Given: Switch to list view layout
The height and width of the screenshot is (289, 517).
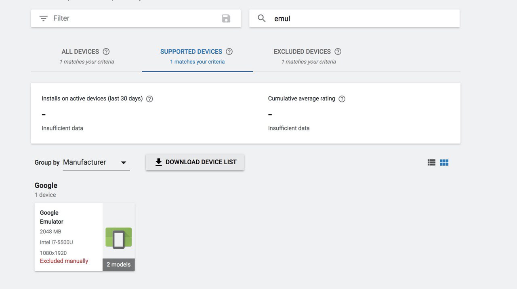Looking at the screenshot, I should pos(431,163).
